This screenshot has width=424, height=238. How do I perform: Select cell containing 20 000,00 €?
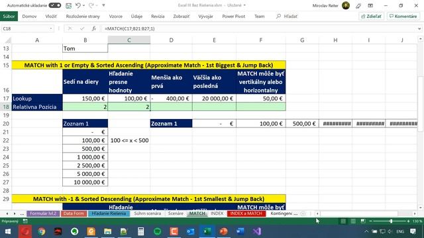click(x=214, y=99)
